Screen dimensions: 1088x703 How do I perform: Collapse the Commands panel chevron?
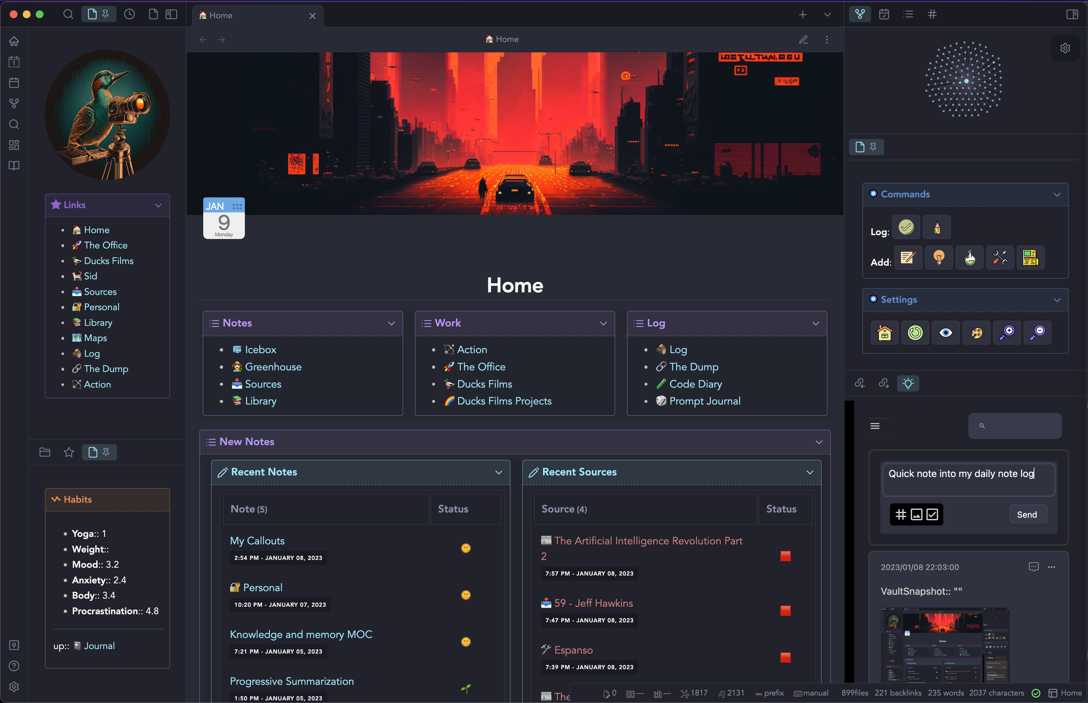(1056, 194)
